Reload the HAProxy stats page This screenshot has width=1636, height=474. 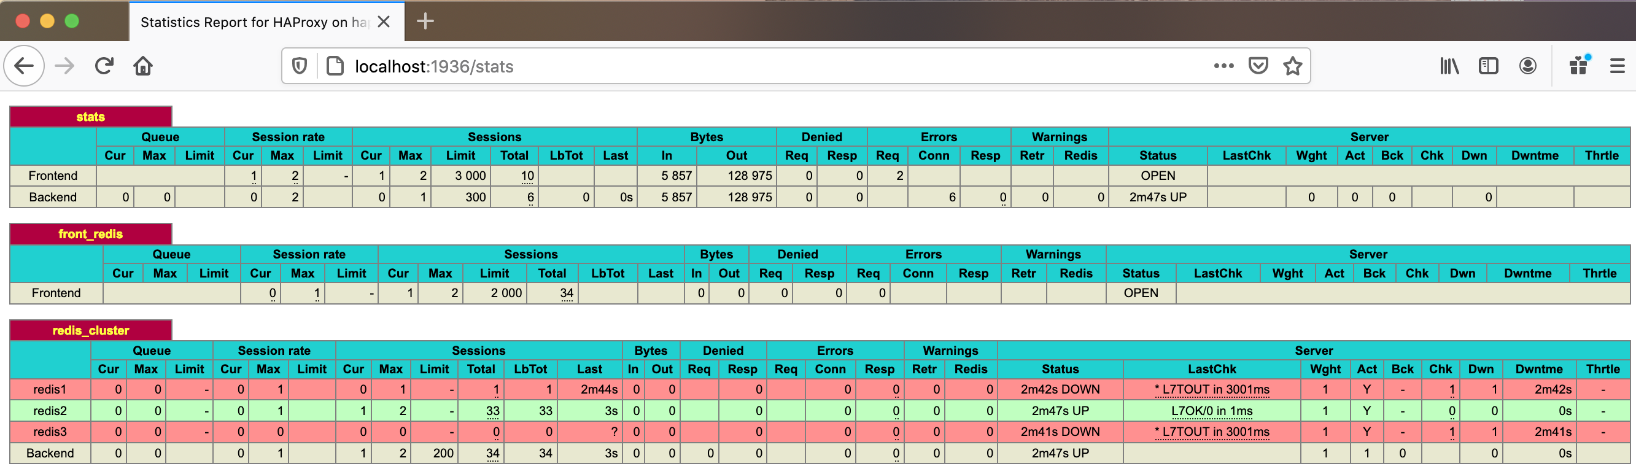(x=104, y=66)
